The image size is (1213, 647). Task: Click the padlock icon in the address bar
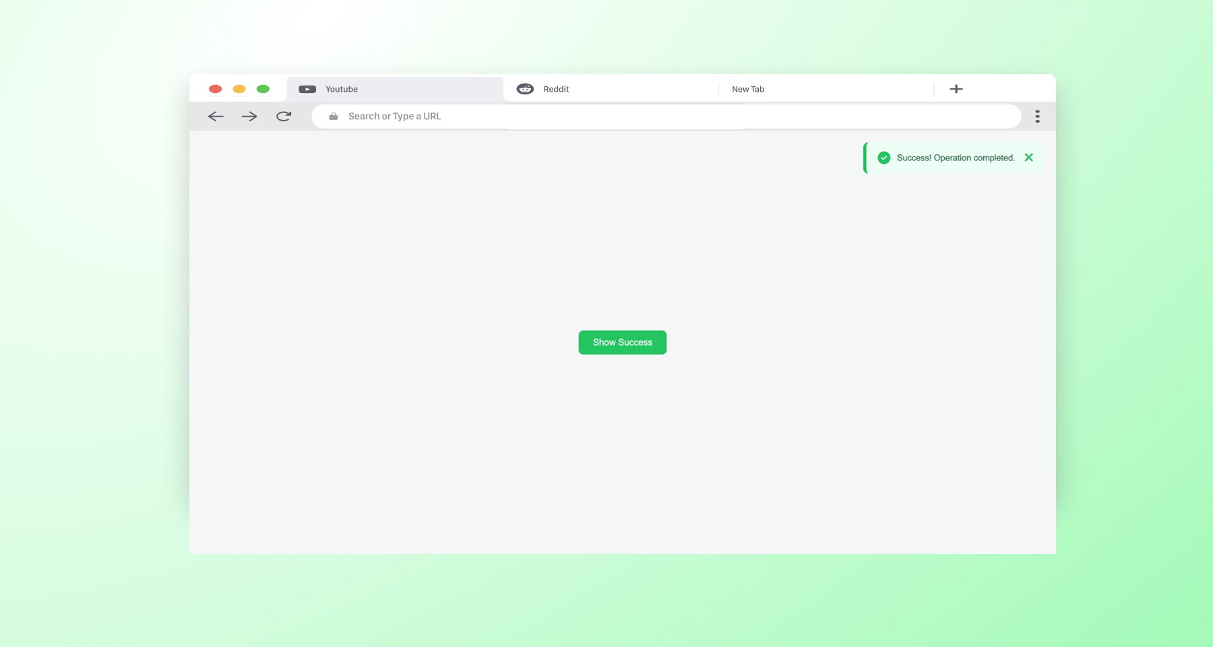tap(333, 116)
